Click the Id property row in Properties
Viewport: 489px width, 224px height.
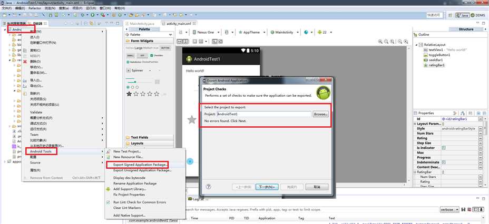click(x=447, y=119)
